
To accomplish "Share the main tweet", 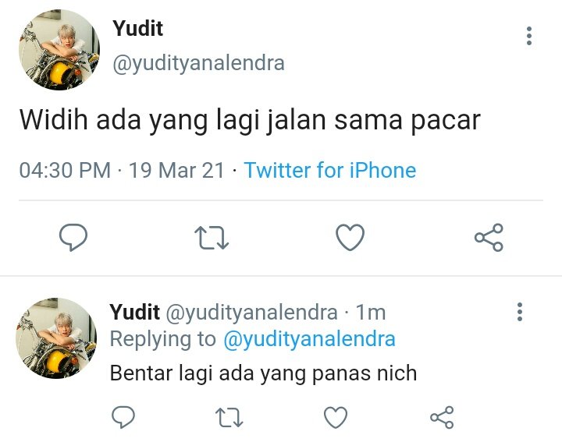I will 489,237.
